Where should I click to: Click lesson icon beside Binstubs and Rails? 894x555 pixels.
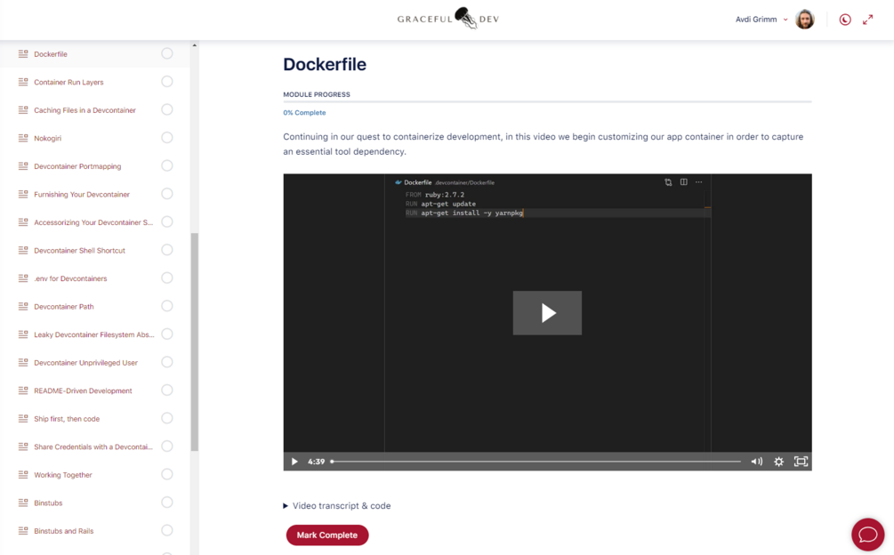pyautogui.click(x=23, y=530)
